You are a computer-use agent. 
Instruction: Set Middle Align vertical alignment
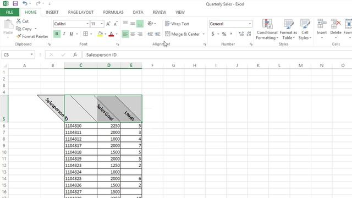click(133, 23)
